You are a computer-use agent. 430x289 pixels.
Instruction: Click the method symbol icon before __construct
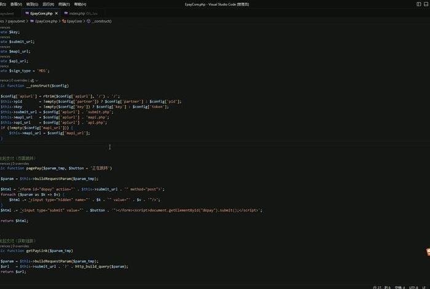(88, 21)
